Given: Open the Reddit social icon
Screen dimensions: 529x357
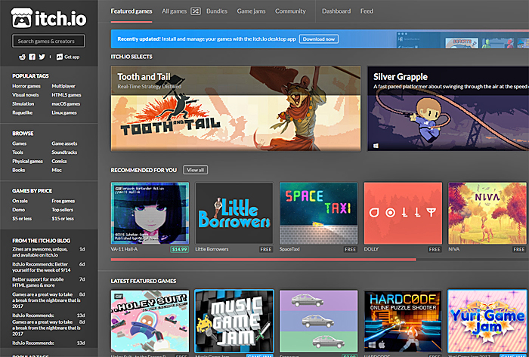Looking at the screenshot, I should [x=22, y=57].
